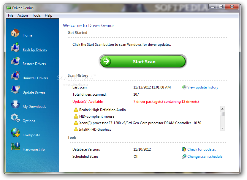The image size is (247, 180).
Task: Click the '7 driver package(s) containing 12 driver(s)' text
Action: [166, 102]
